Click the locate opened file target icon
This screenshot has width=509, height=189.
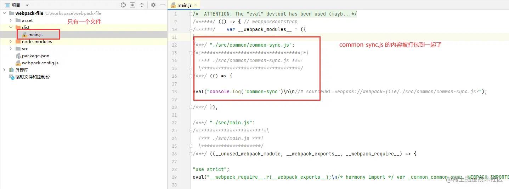pos(123,5)
